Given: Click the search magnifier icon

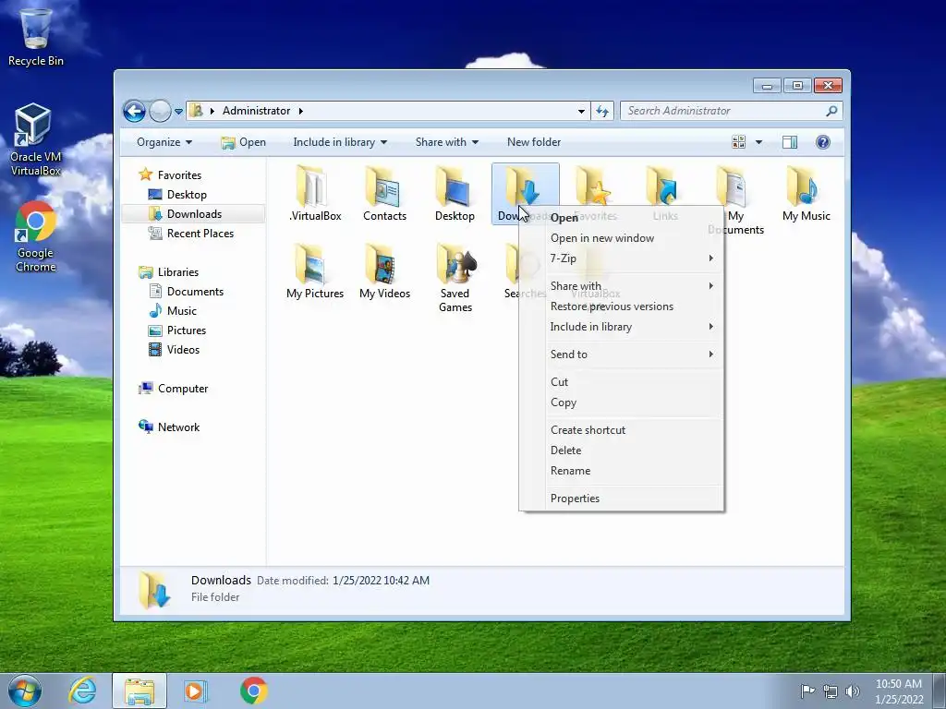Looking at the screenshot, I should 831,111.
